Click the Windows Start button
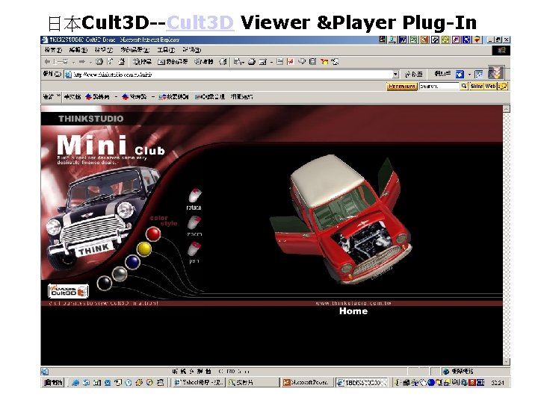Screen dimensions: 538x403 click(x=53, y=382)
